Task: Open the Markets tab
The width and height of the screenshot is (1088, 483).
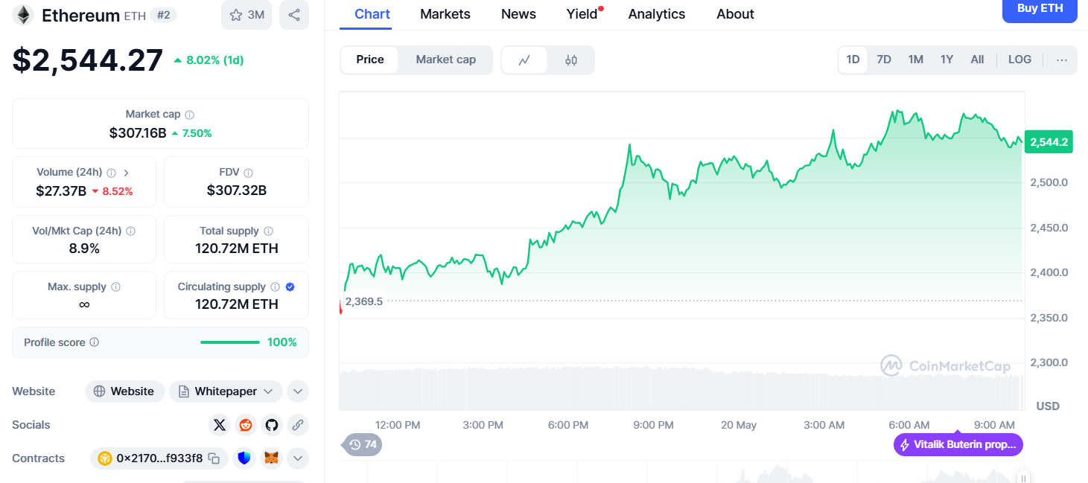Action: (445, 14)
